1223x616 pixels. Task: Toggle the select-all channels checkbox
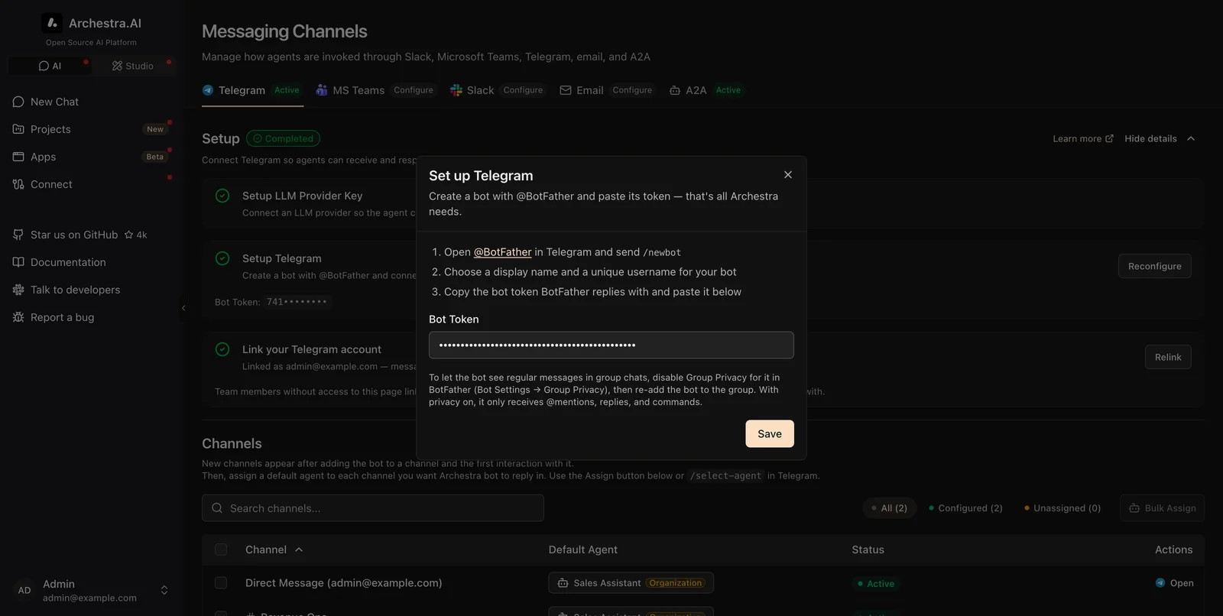point(221,550)
